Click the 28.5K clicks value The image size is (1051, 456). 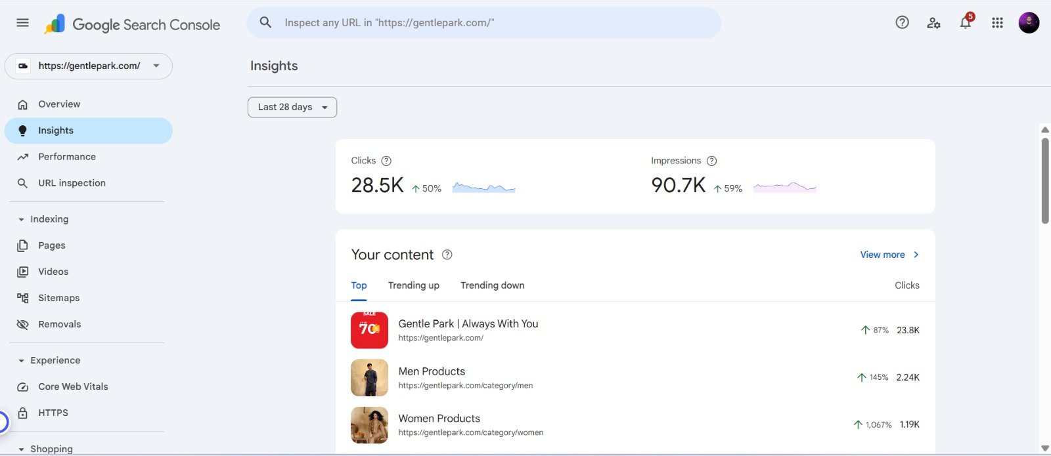377,186
